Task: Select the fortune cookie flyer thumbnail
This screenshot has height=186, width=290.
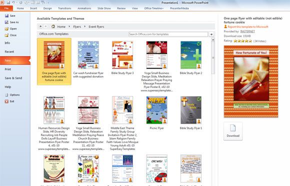Action: pos(54,55)
